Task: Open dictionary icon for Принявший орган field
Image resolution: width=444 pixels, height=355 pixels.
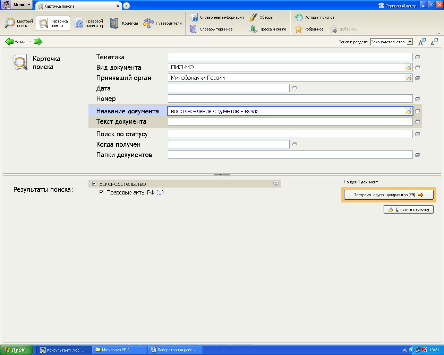Action: pos(418,78)
